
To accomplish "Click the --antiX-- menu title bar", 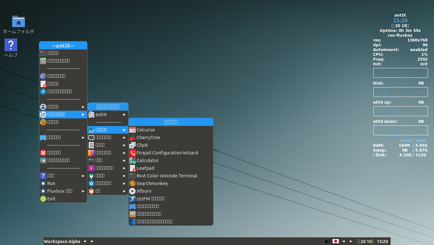I will point(63,46).
